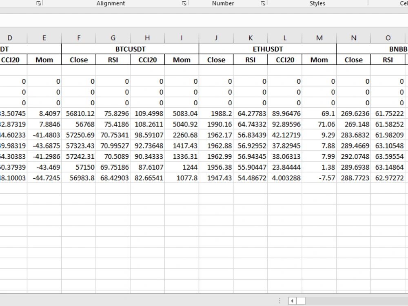Select the Close header in column N
The image size is (408, 306).
coord(353,60)
